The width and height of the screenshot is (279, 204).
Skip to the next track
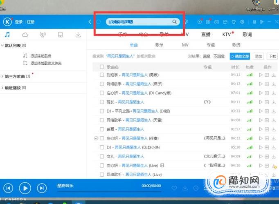click(x=42, y=188)
